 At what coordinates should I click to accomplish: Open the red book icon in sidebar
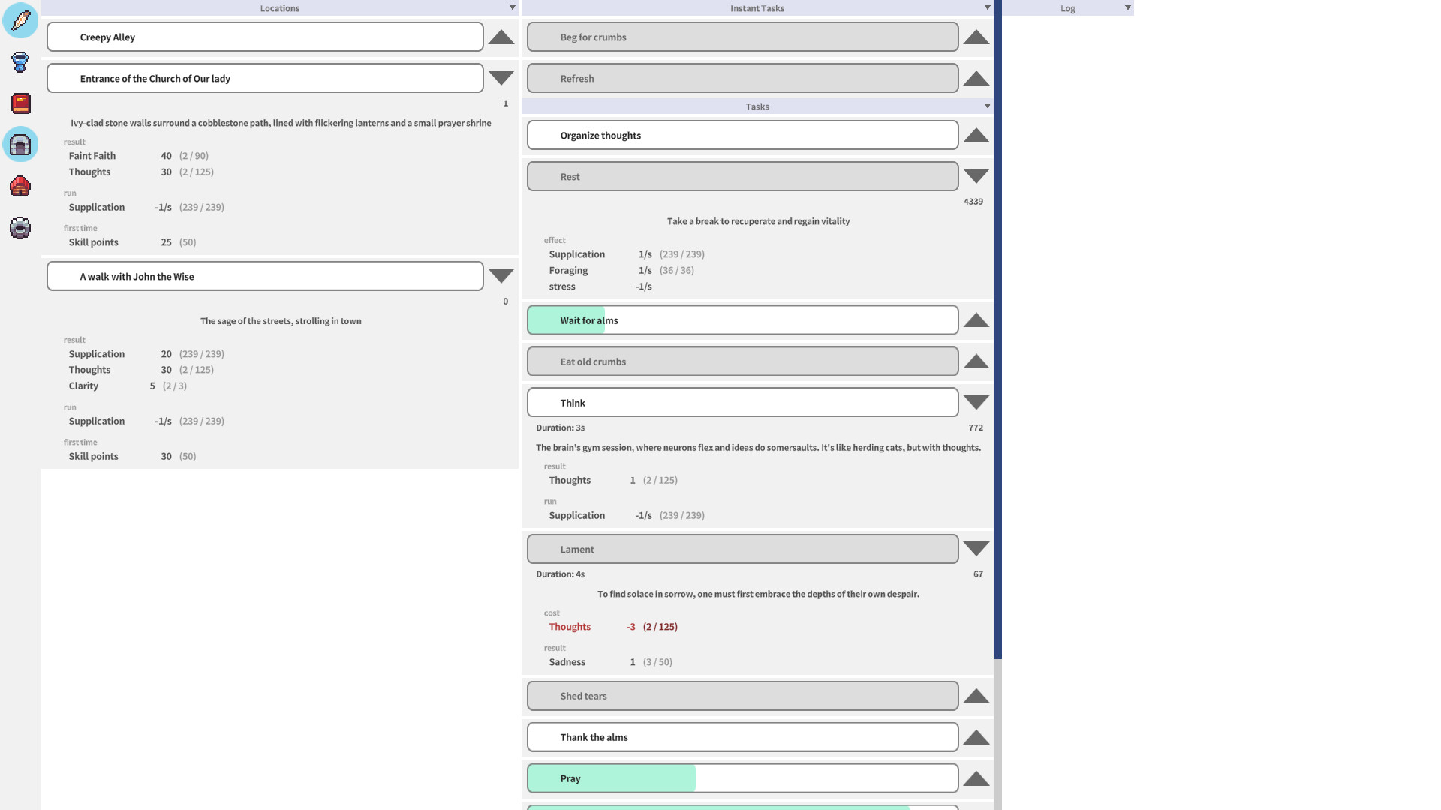point(20,103)
